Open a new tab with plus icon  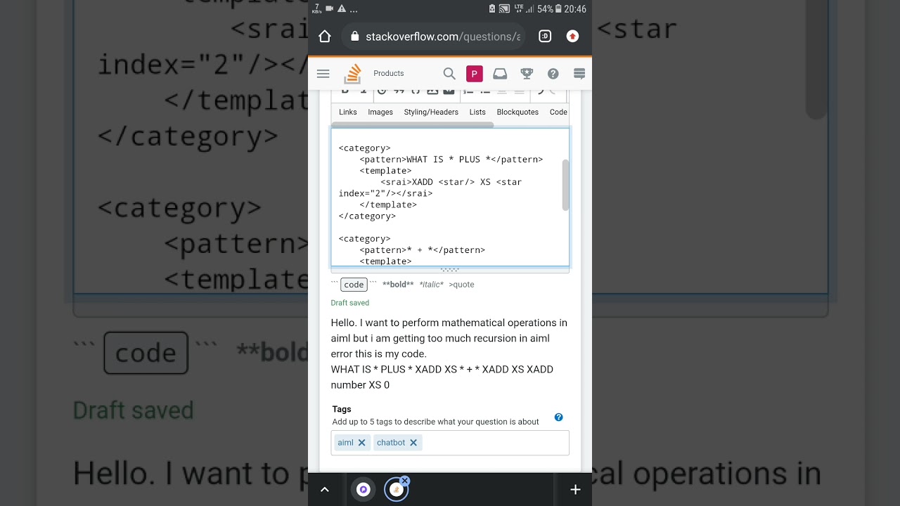[x=575, y=490]
